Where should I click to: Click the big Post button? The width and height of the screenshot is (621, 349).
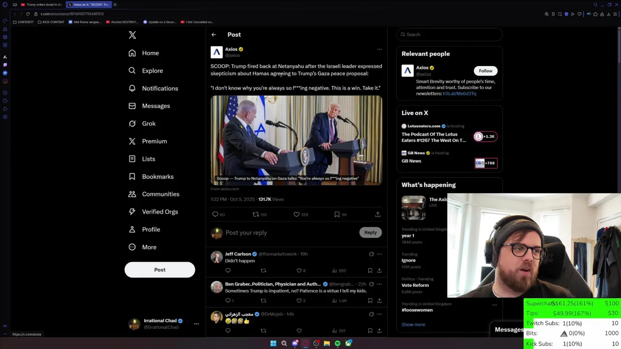160,270
